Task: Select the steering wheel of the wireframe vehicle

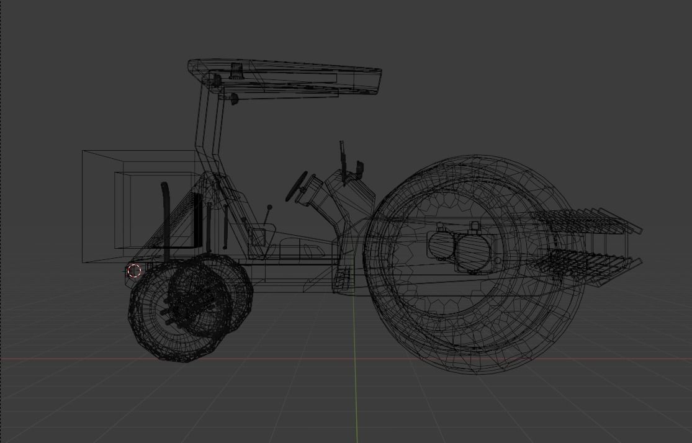Action: [297, 187]
